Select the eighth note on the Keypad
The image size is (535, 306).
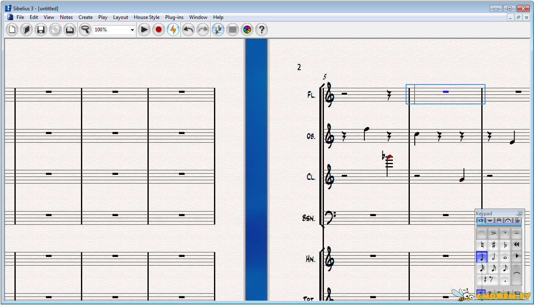click(505, 268)
